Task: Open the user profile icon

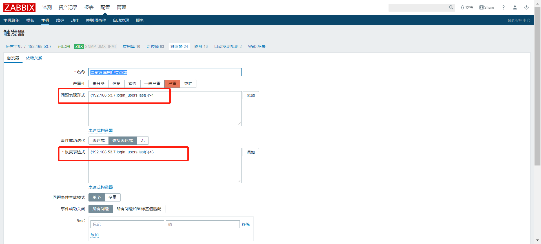Action: point(515,8)
